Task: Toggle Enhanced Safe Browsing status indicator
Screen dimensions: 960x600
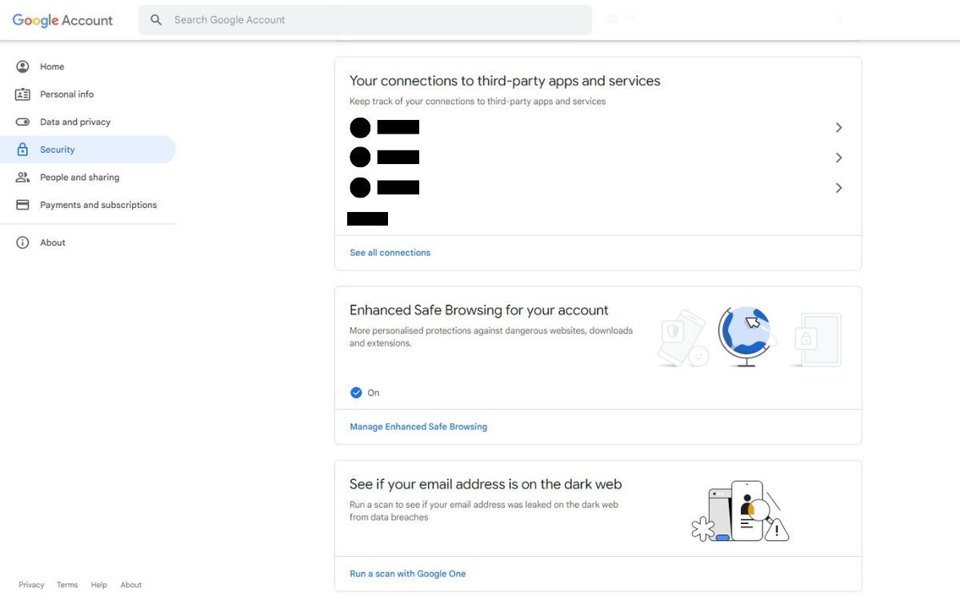Action: (x=356, y=392)
